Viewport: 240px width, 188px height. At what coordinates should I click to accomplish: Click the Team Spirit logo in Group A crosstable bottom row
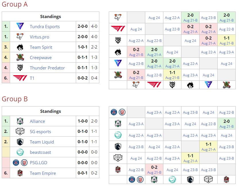[190, 85]
